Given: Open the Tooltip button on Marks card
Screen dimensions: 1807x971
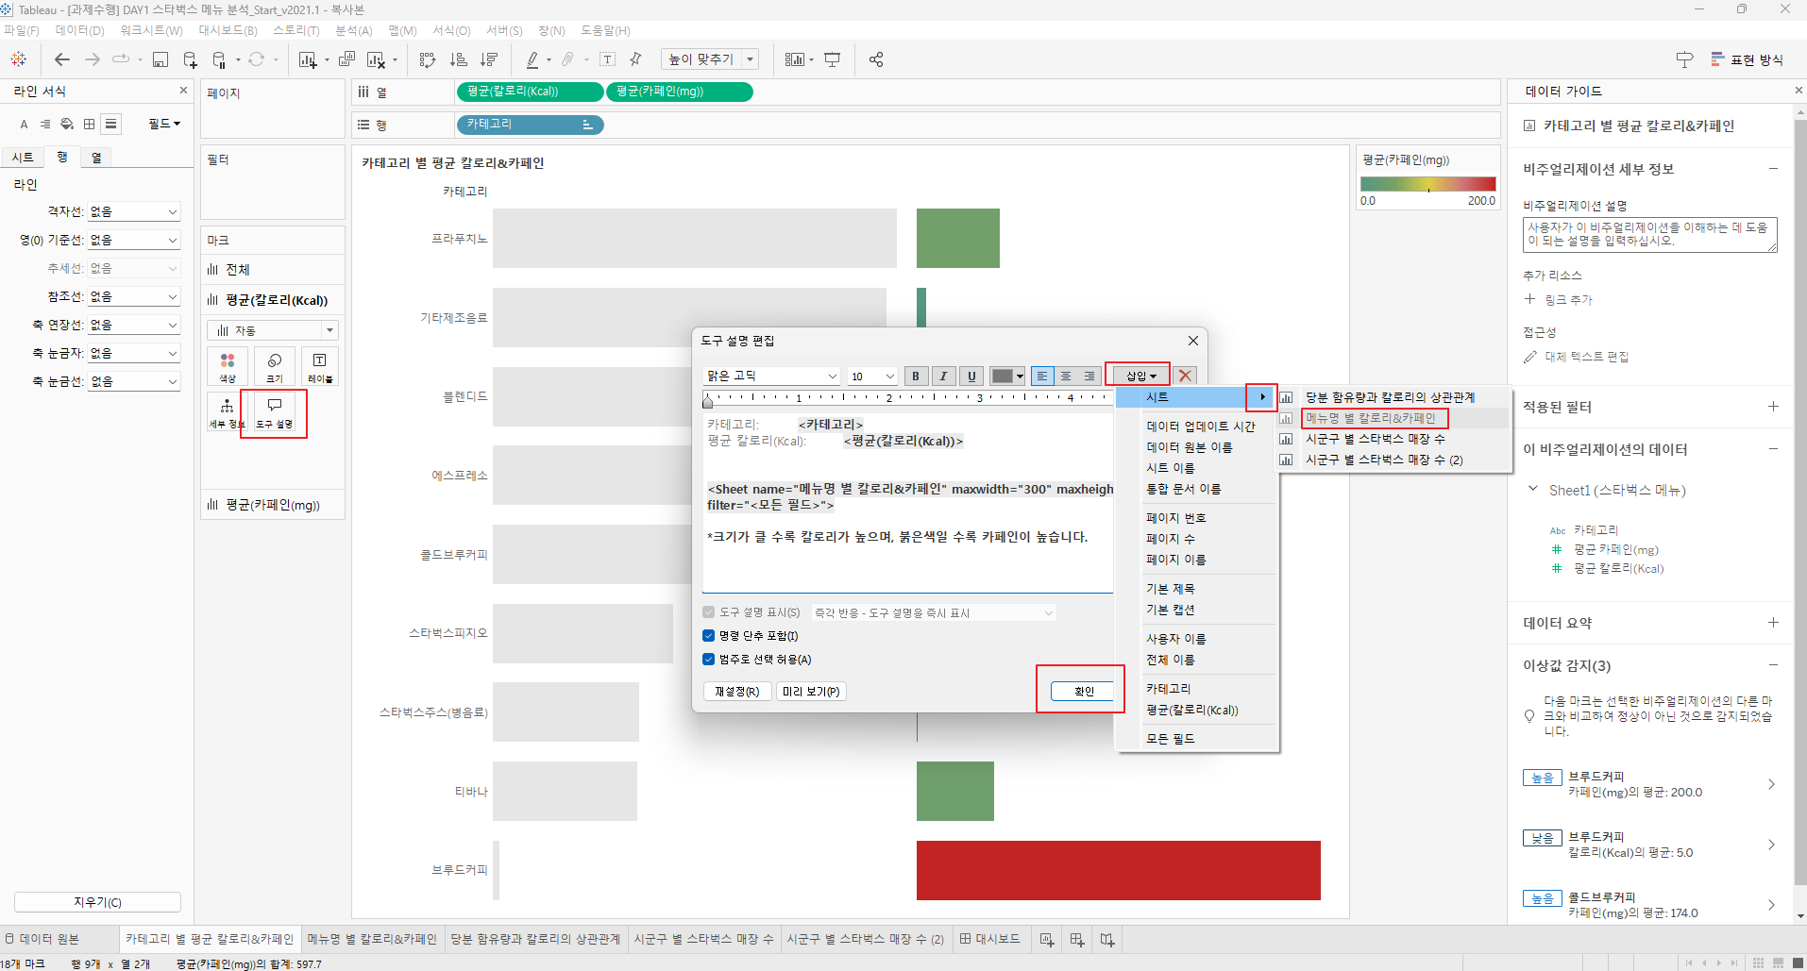Looking at the screenshot, I should (275, 412).
